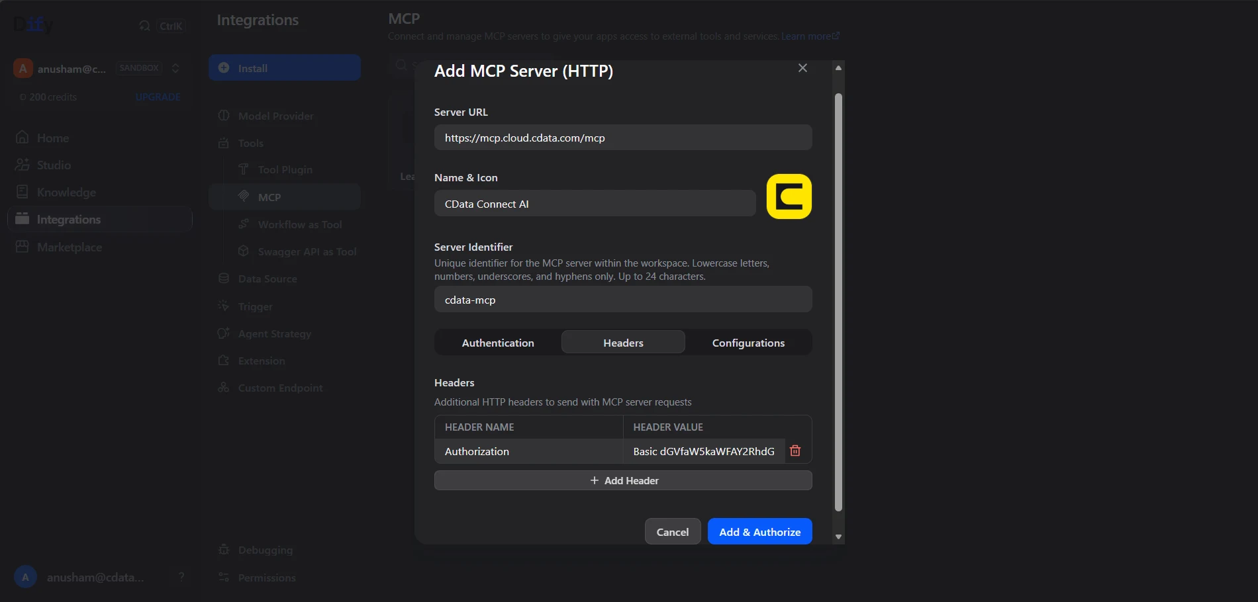1258x602 pixels.
Task: Click the dialog vertical scrollbar thumb
Action: click(838, 302)
